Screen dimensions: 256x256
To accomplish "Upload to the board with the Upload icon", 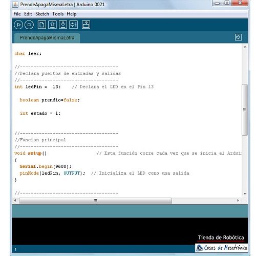I will click(74, 25).
